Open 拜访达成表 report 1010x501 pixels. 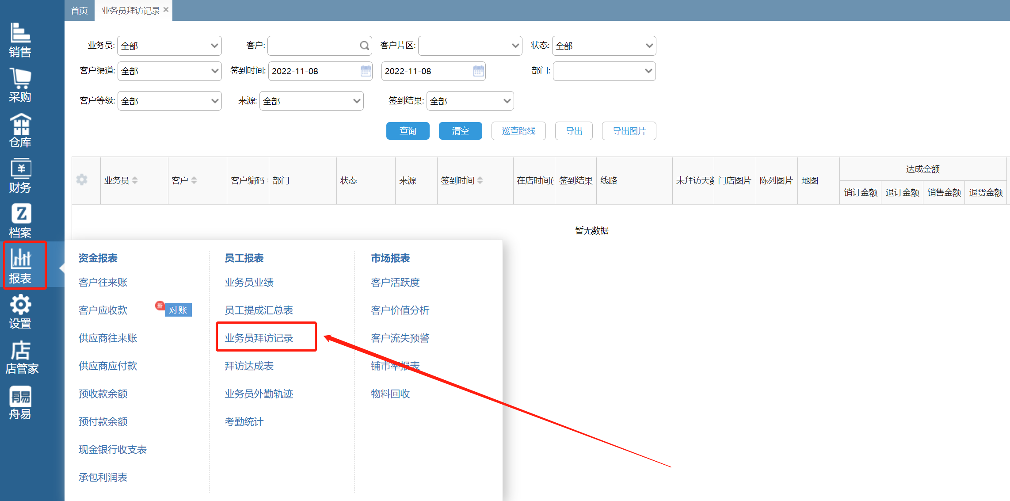tap(249, 366)
